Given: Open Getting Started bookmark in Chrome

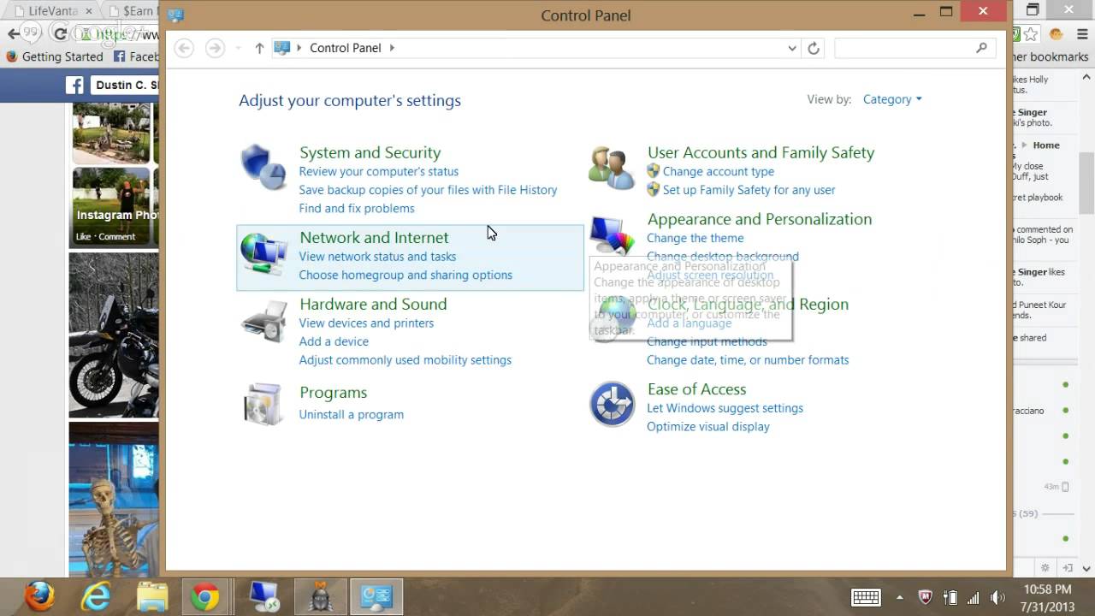Looking at the screenshot, I should (55, 56).
